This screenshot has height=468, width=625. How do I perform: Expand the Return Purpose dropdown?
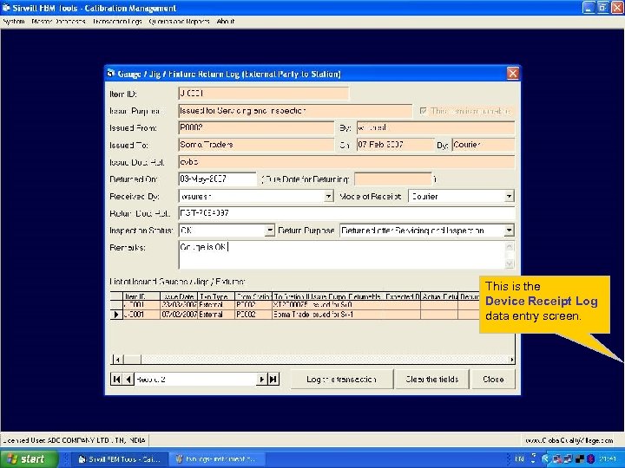(509, 231)
